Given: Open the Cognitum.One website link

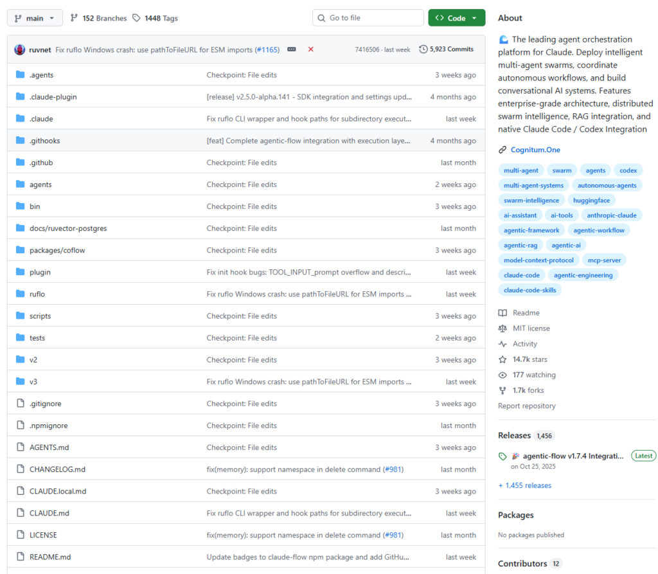Looking at the screenshot, I should (535, 150).
